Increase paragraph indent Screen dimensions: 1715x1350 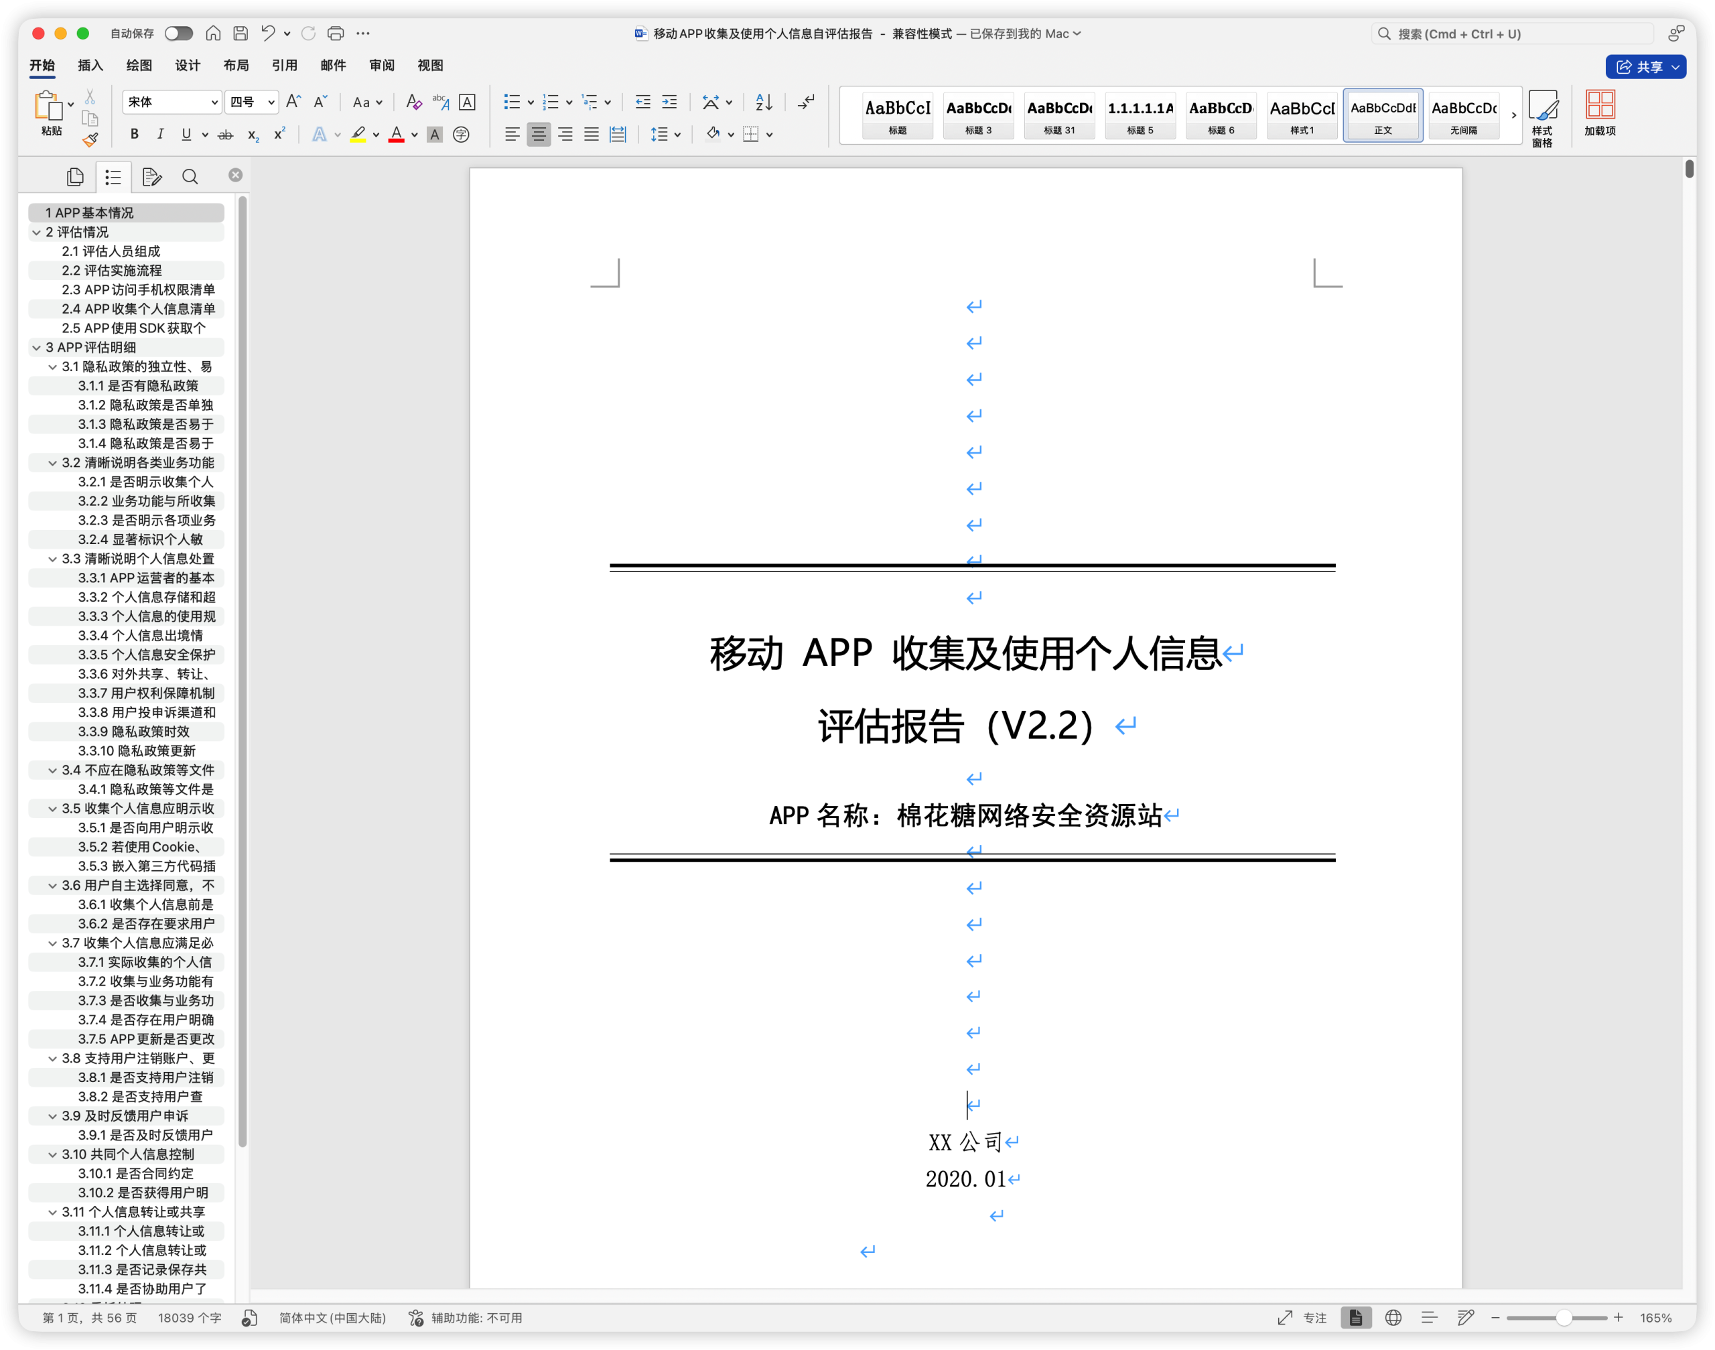tap(669, 101)
